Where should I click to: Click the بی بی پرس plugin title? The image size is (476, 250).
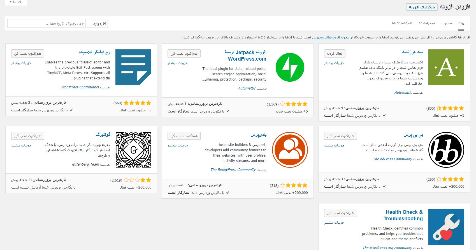[413, 135]
